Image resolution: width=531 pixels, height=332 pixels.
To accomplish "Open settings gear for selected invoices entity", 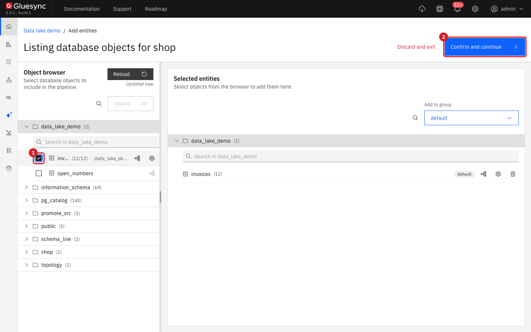I will tap(498, 174).
